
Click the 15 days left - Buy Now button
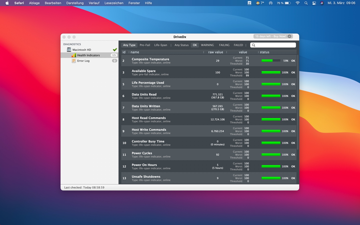pos(273,36)
